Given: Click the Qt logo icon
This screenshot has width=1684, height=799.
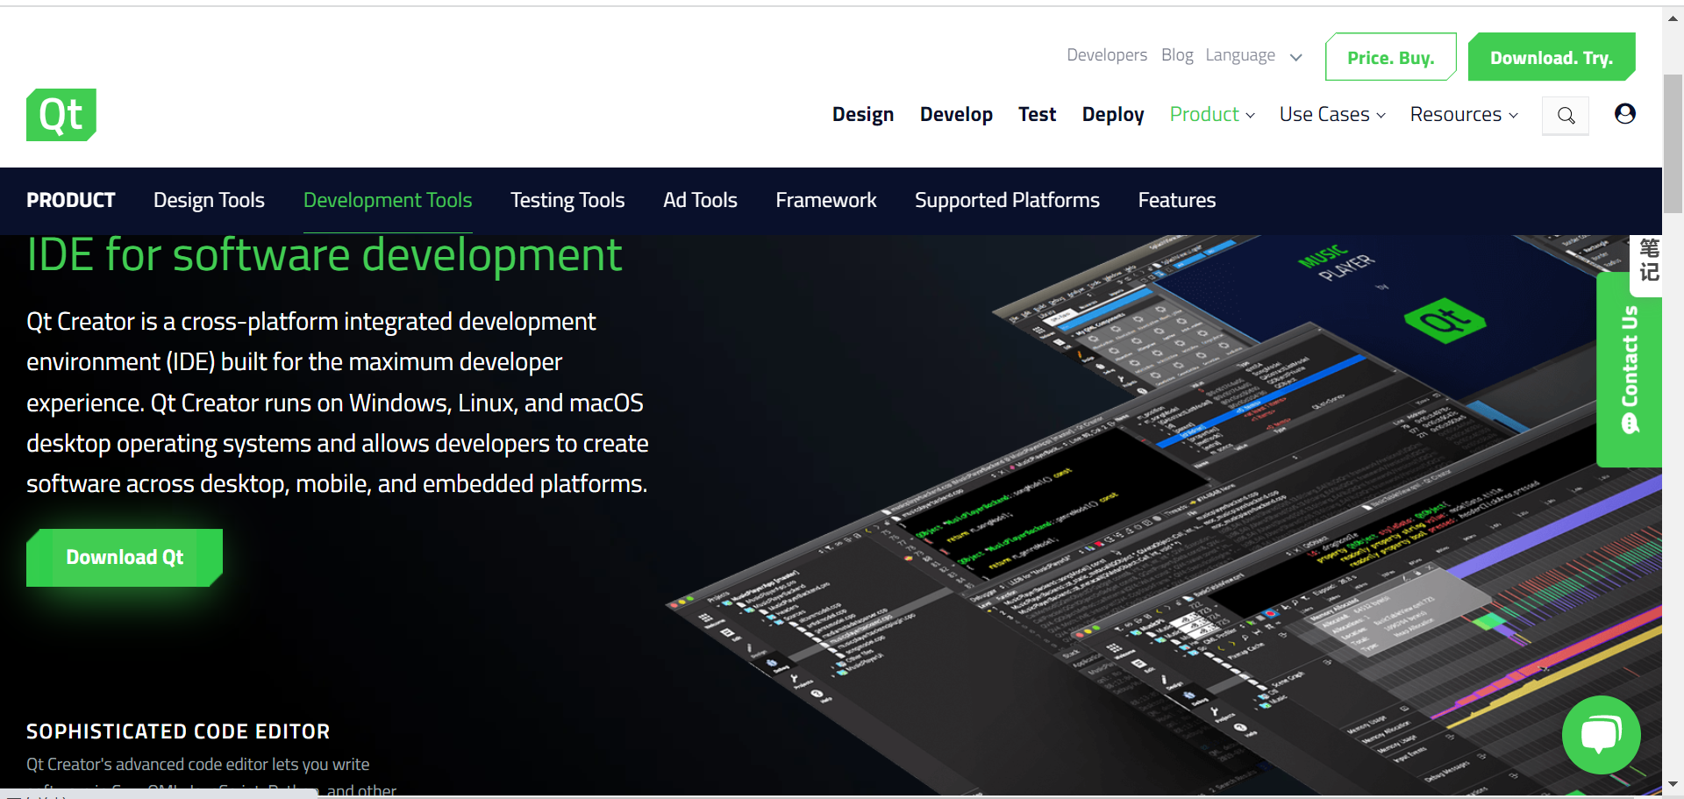Looking at the screenshot, I should 61,115.
